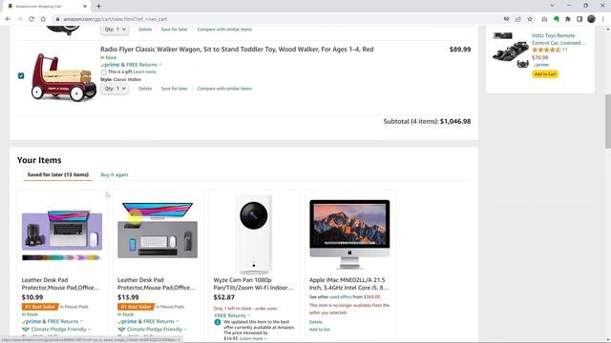Share this page via the share icon

[x=517, y=19]
